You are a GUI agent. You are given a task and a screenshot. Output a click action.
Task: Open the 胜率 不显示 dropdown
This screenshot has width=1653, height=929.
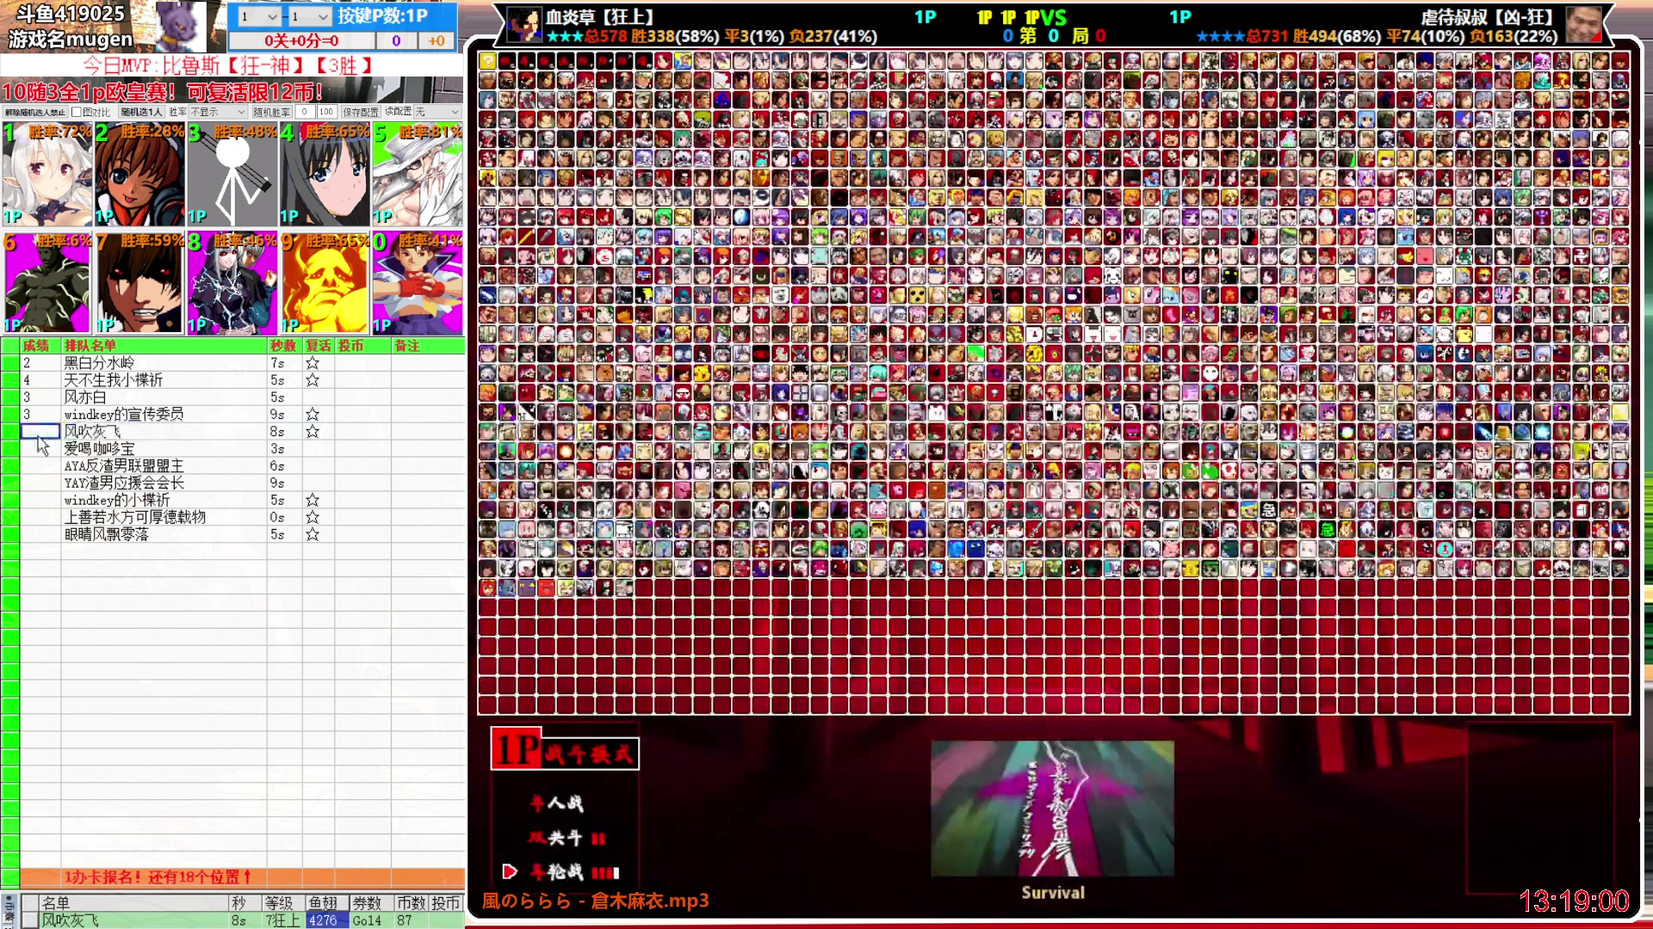[x=219, y=112]
